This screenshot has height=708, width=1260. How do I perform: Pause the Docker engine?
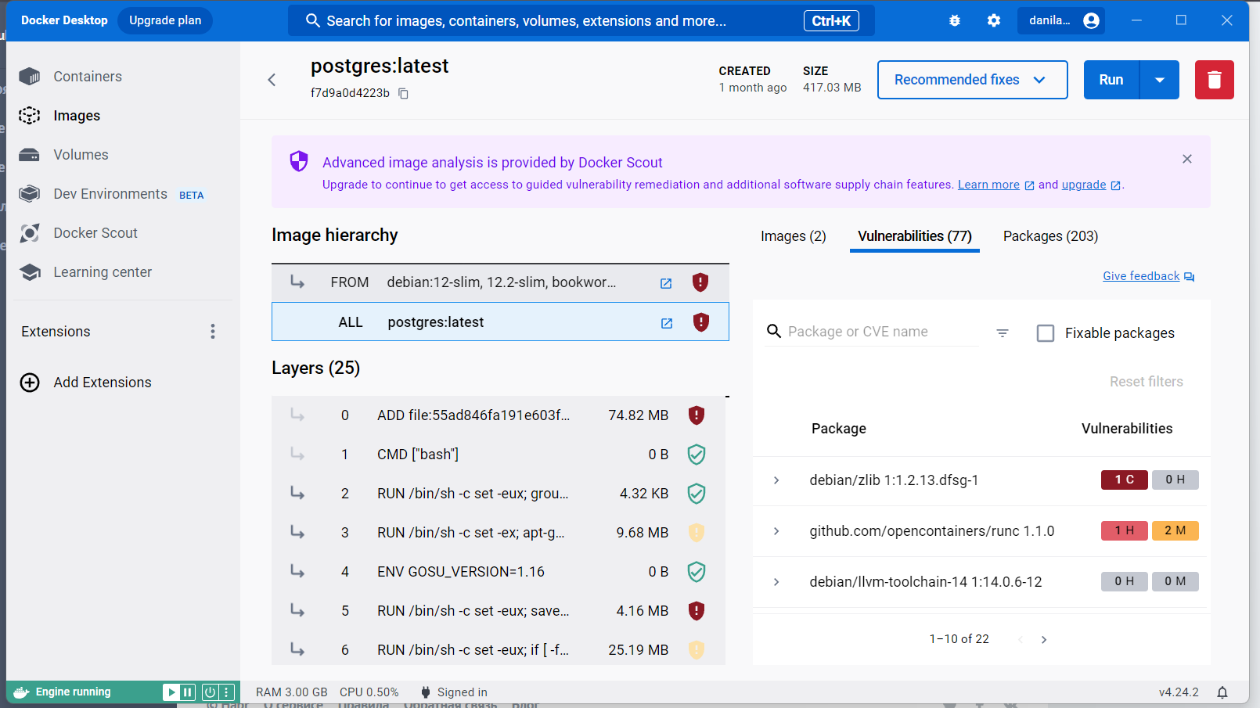pyautogui.click(x=188, y=692)
